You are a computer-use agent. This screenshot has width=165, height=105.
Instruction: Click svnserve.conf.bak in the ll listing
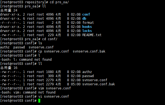[x=99, y=84]
